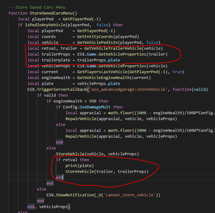The width and height of the screenshot is (215, 213).
Task: Click StoreVehicle(vehicle, vehicleProps)
Action: [x=97, y=154]
